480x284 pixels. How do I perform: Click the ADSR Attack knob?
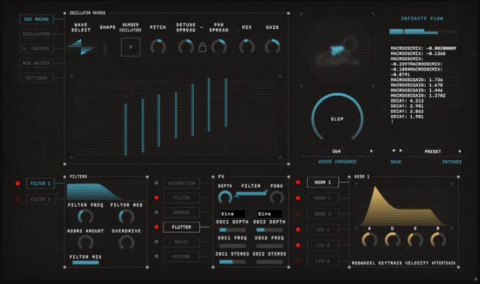[370, 239]
